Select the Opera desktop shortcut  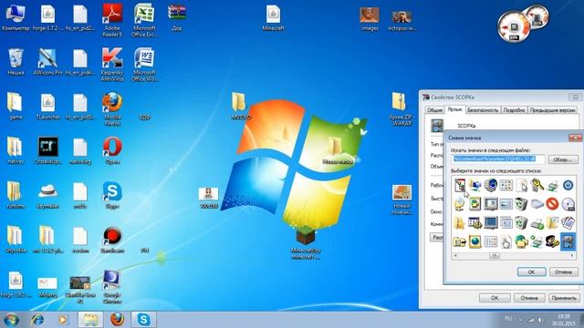coord(112,150)
